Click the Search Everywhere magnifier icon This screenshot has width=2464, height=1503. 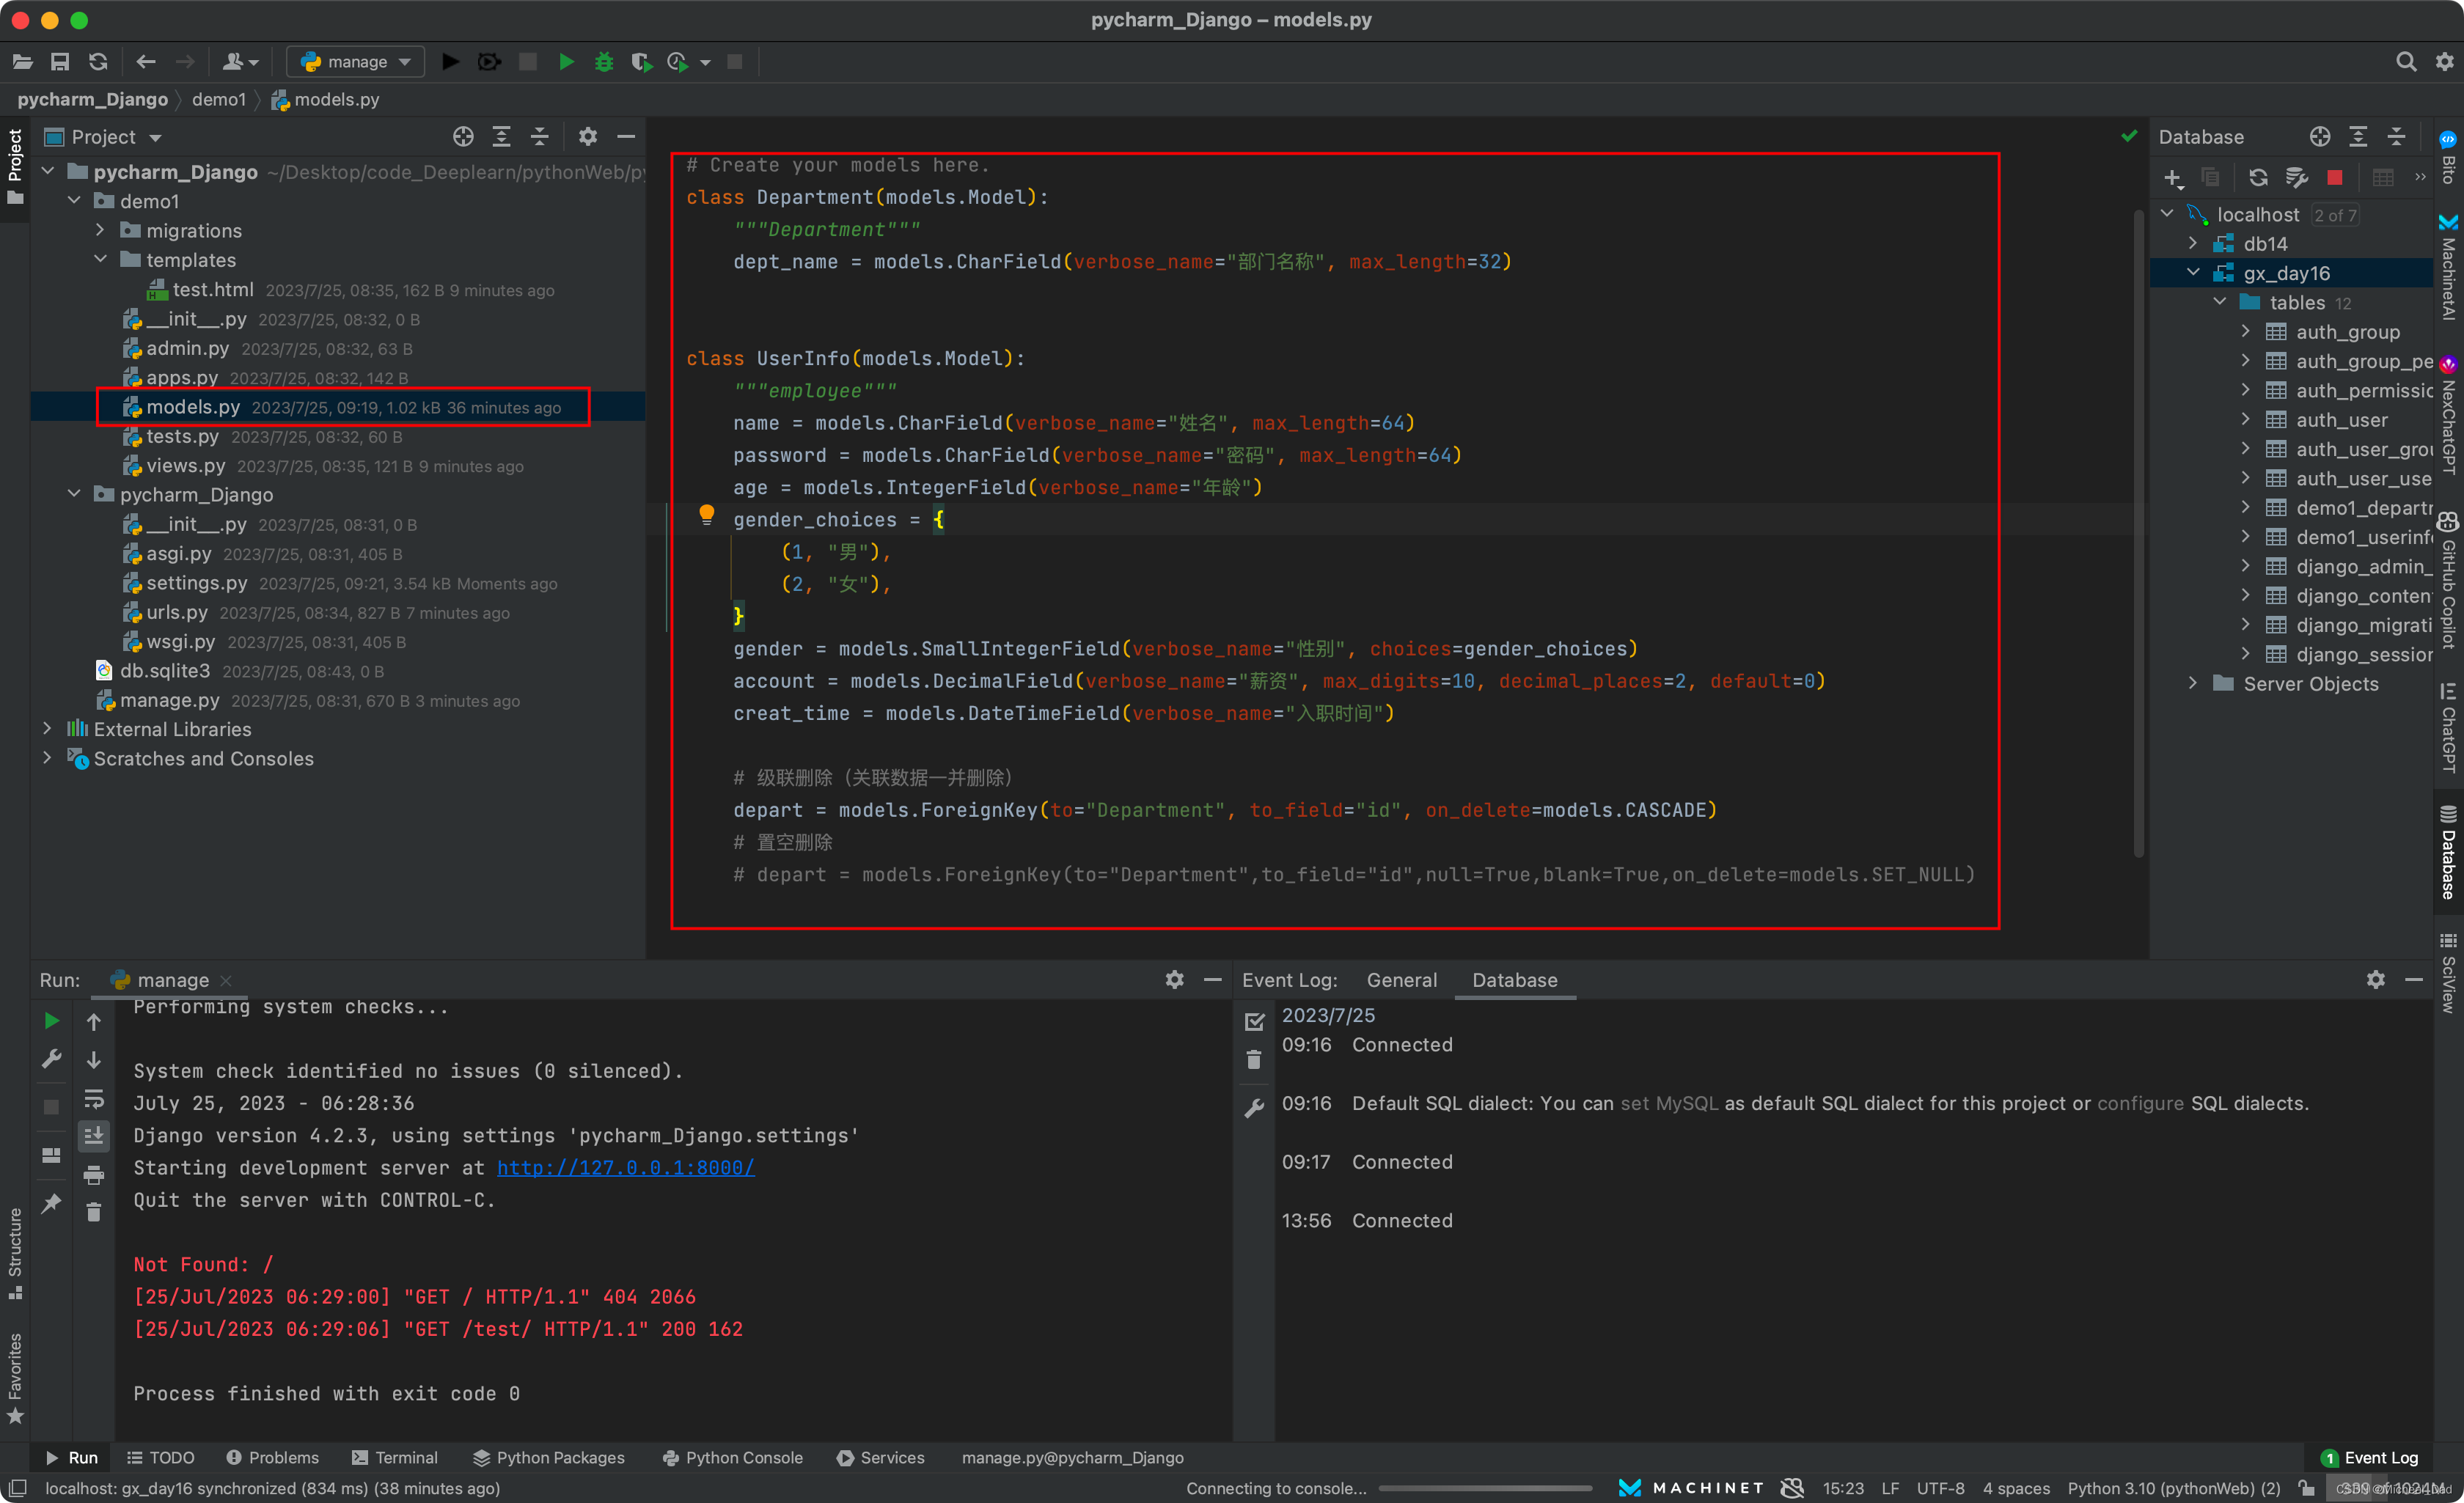[x=2405, y=62]
